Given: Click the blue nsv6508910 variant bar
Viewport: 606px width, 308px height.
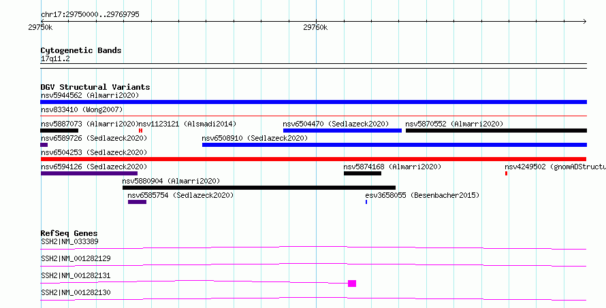Looking at the screenshot, I should point(394,145).
